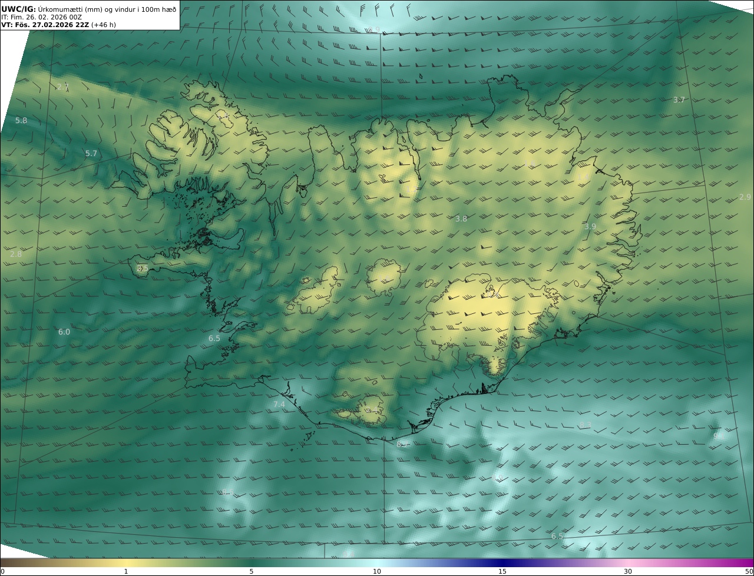Click the 3.8 value over central Iceland
The width and height of the screenshot is (754, 576).
point(461,219)
